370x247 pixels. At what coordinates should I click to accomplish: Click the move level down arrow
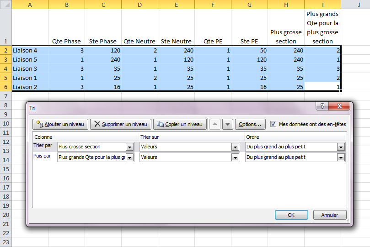(x=228, y=124)
